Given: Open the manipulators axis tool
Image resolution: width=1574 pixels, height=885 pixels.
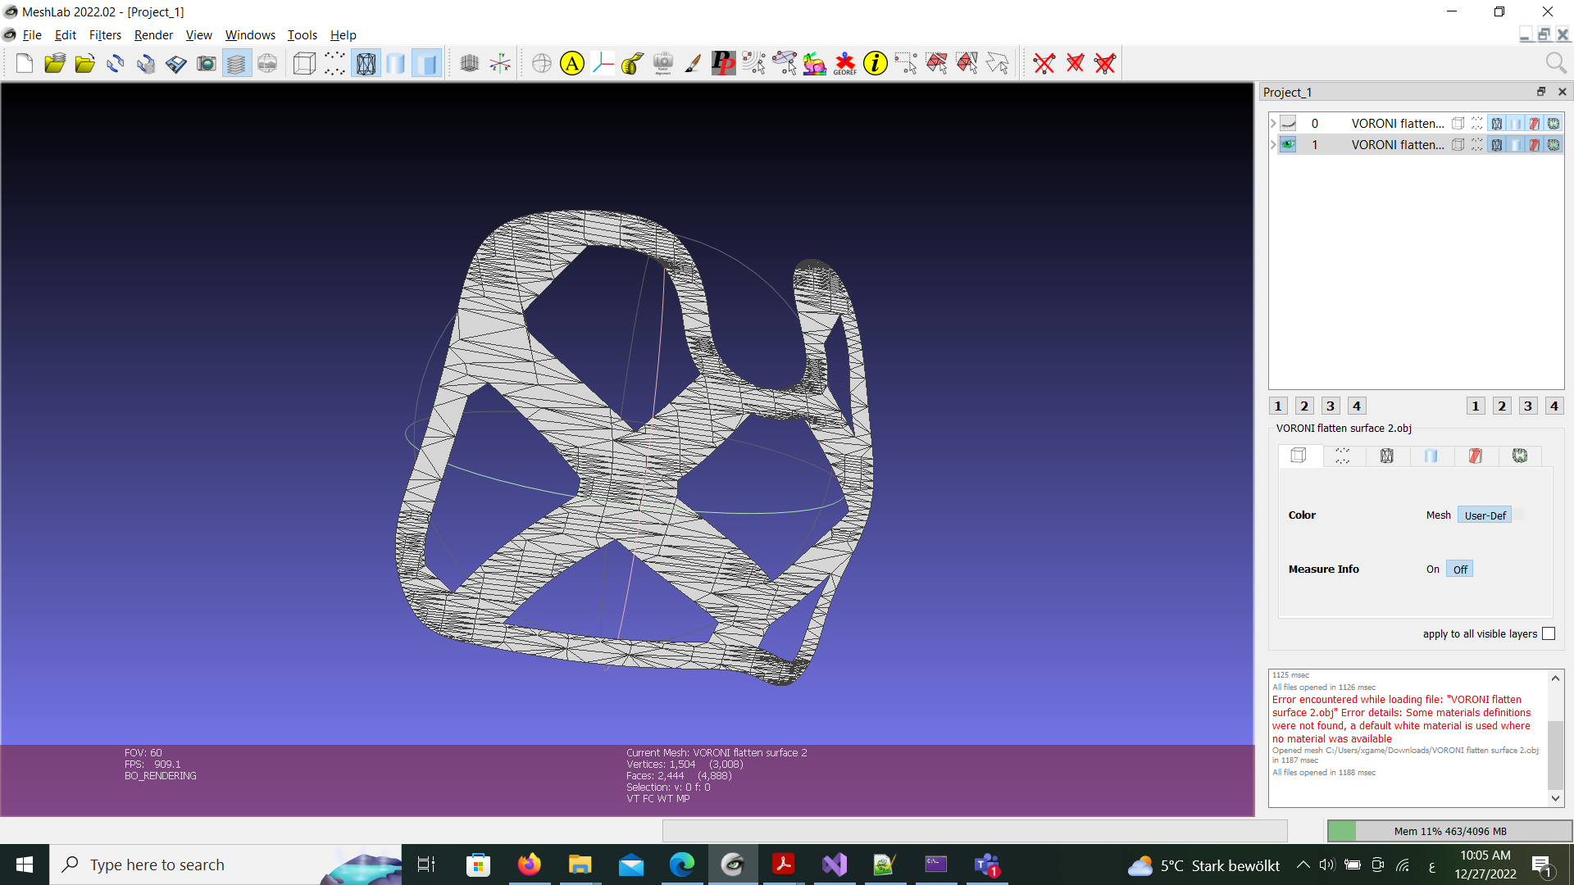Looking at the screenshot, I should (x=603, y=63).
